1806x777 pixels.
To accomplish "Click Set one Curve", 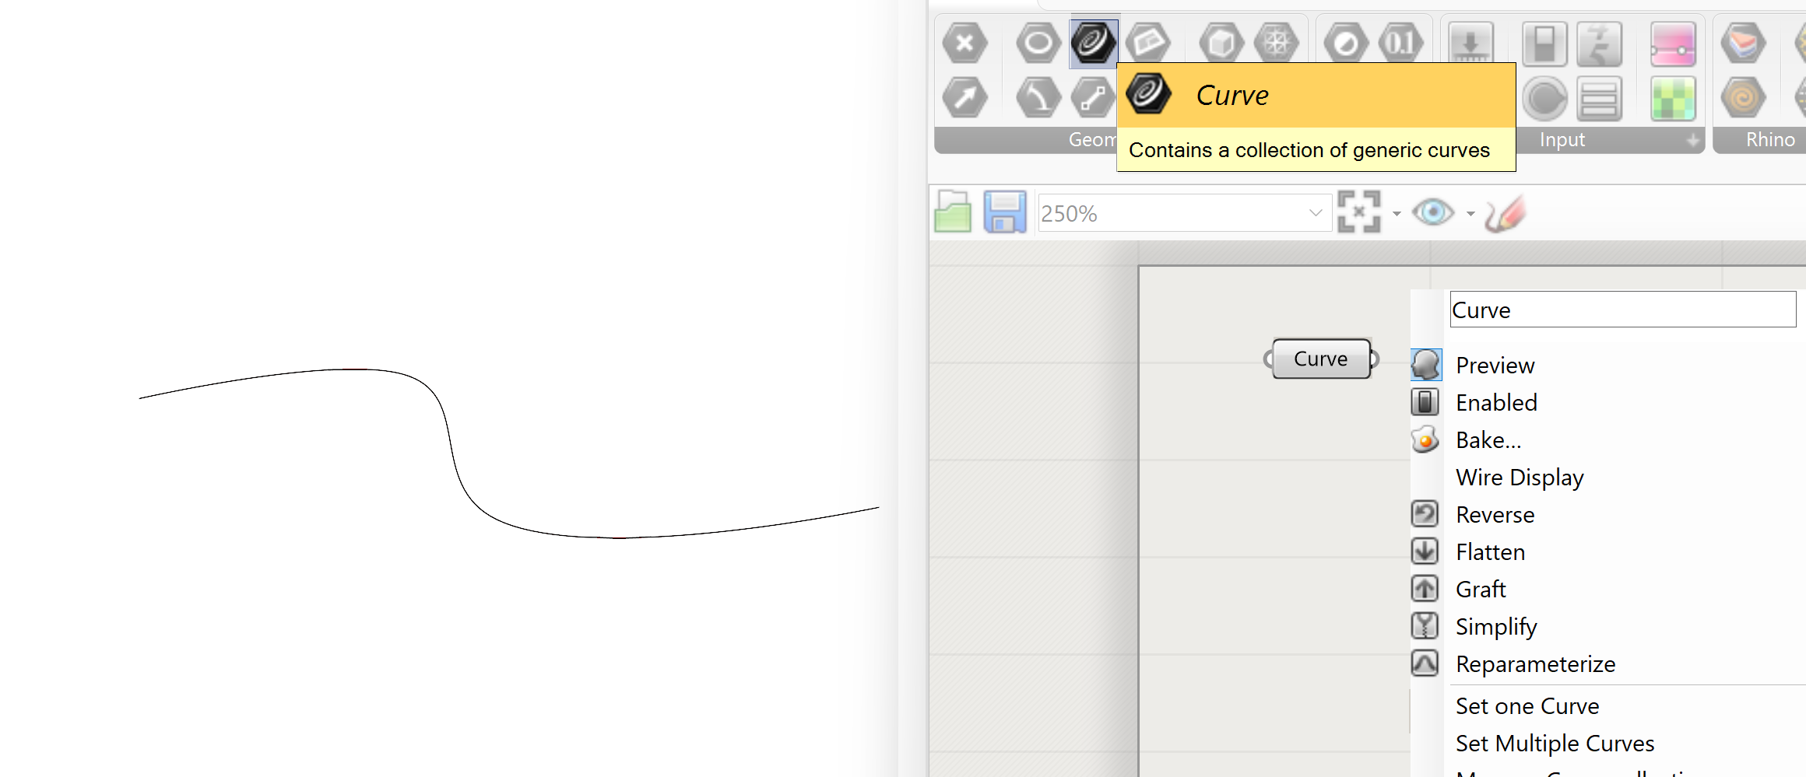I will coord(1527,706).
